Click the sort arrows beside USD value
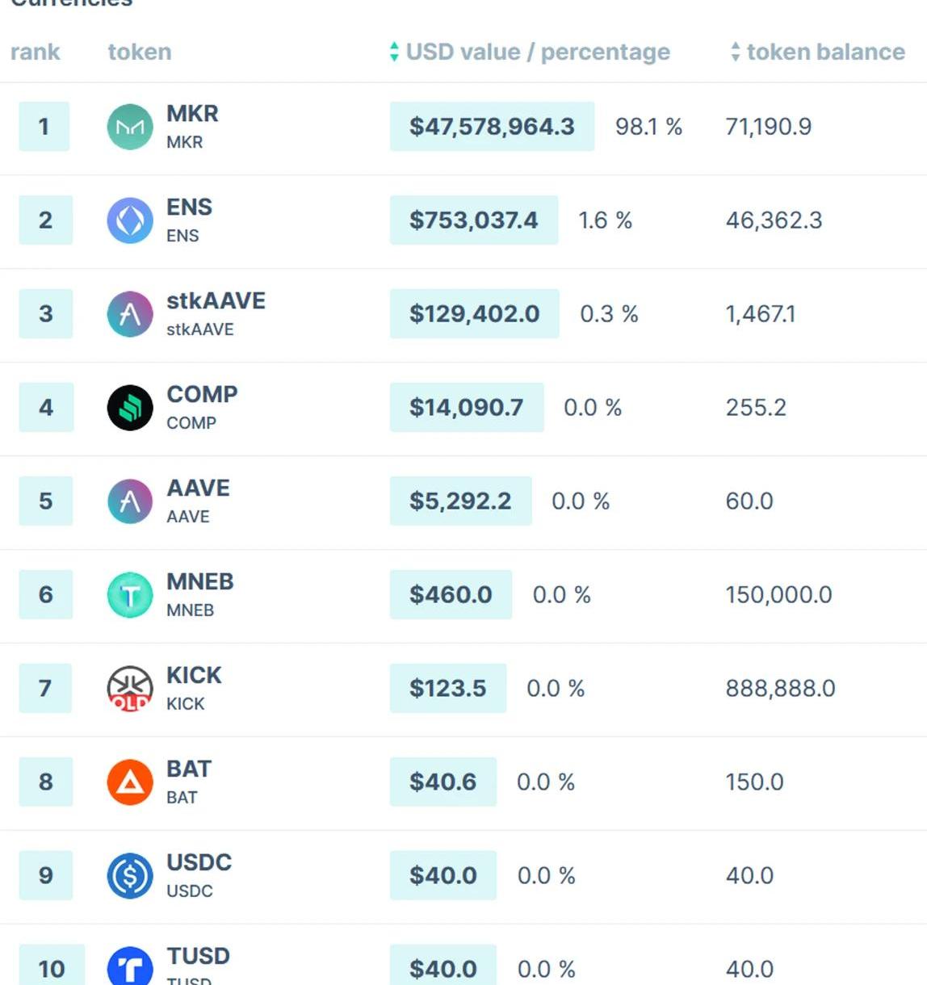927x985 pixels. [x=394, y=52]
